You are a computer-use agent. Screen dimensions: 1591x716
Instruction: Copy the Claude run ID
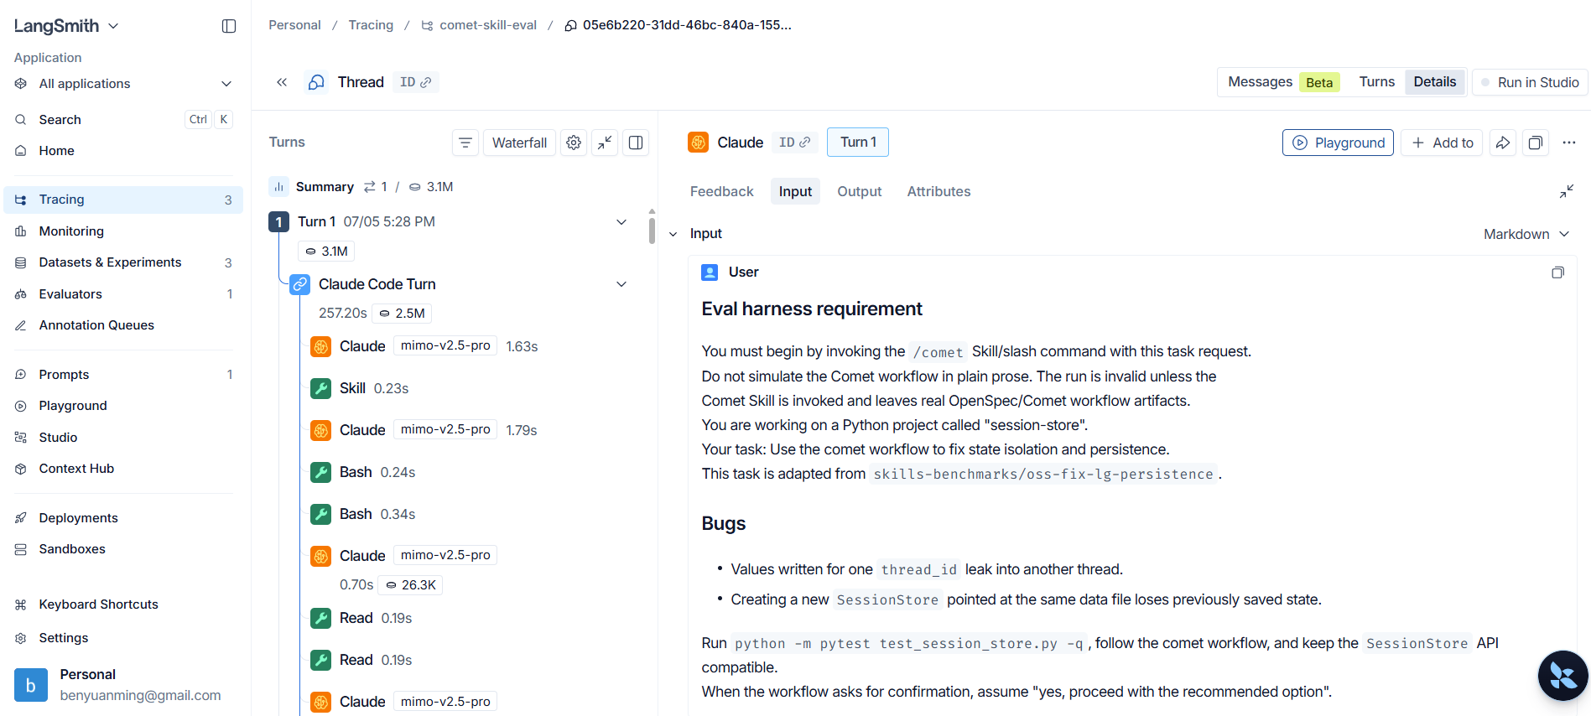[794, 143]
